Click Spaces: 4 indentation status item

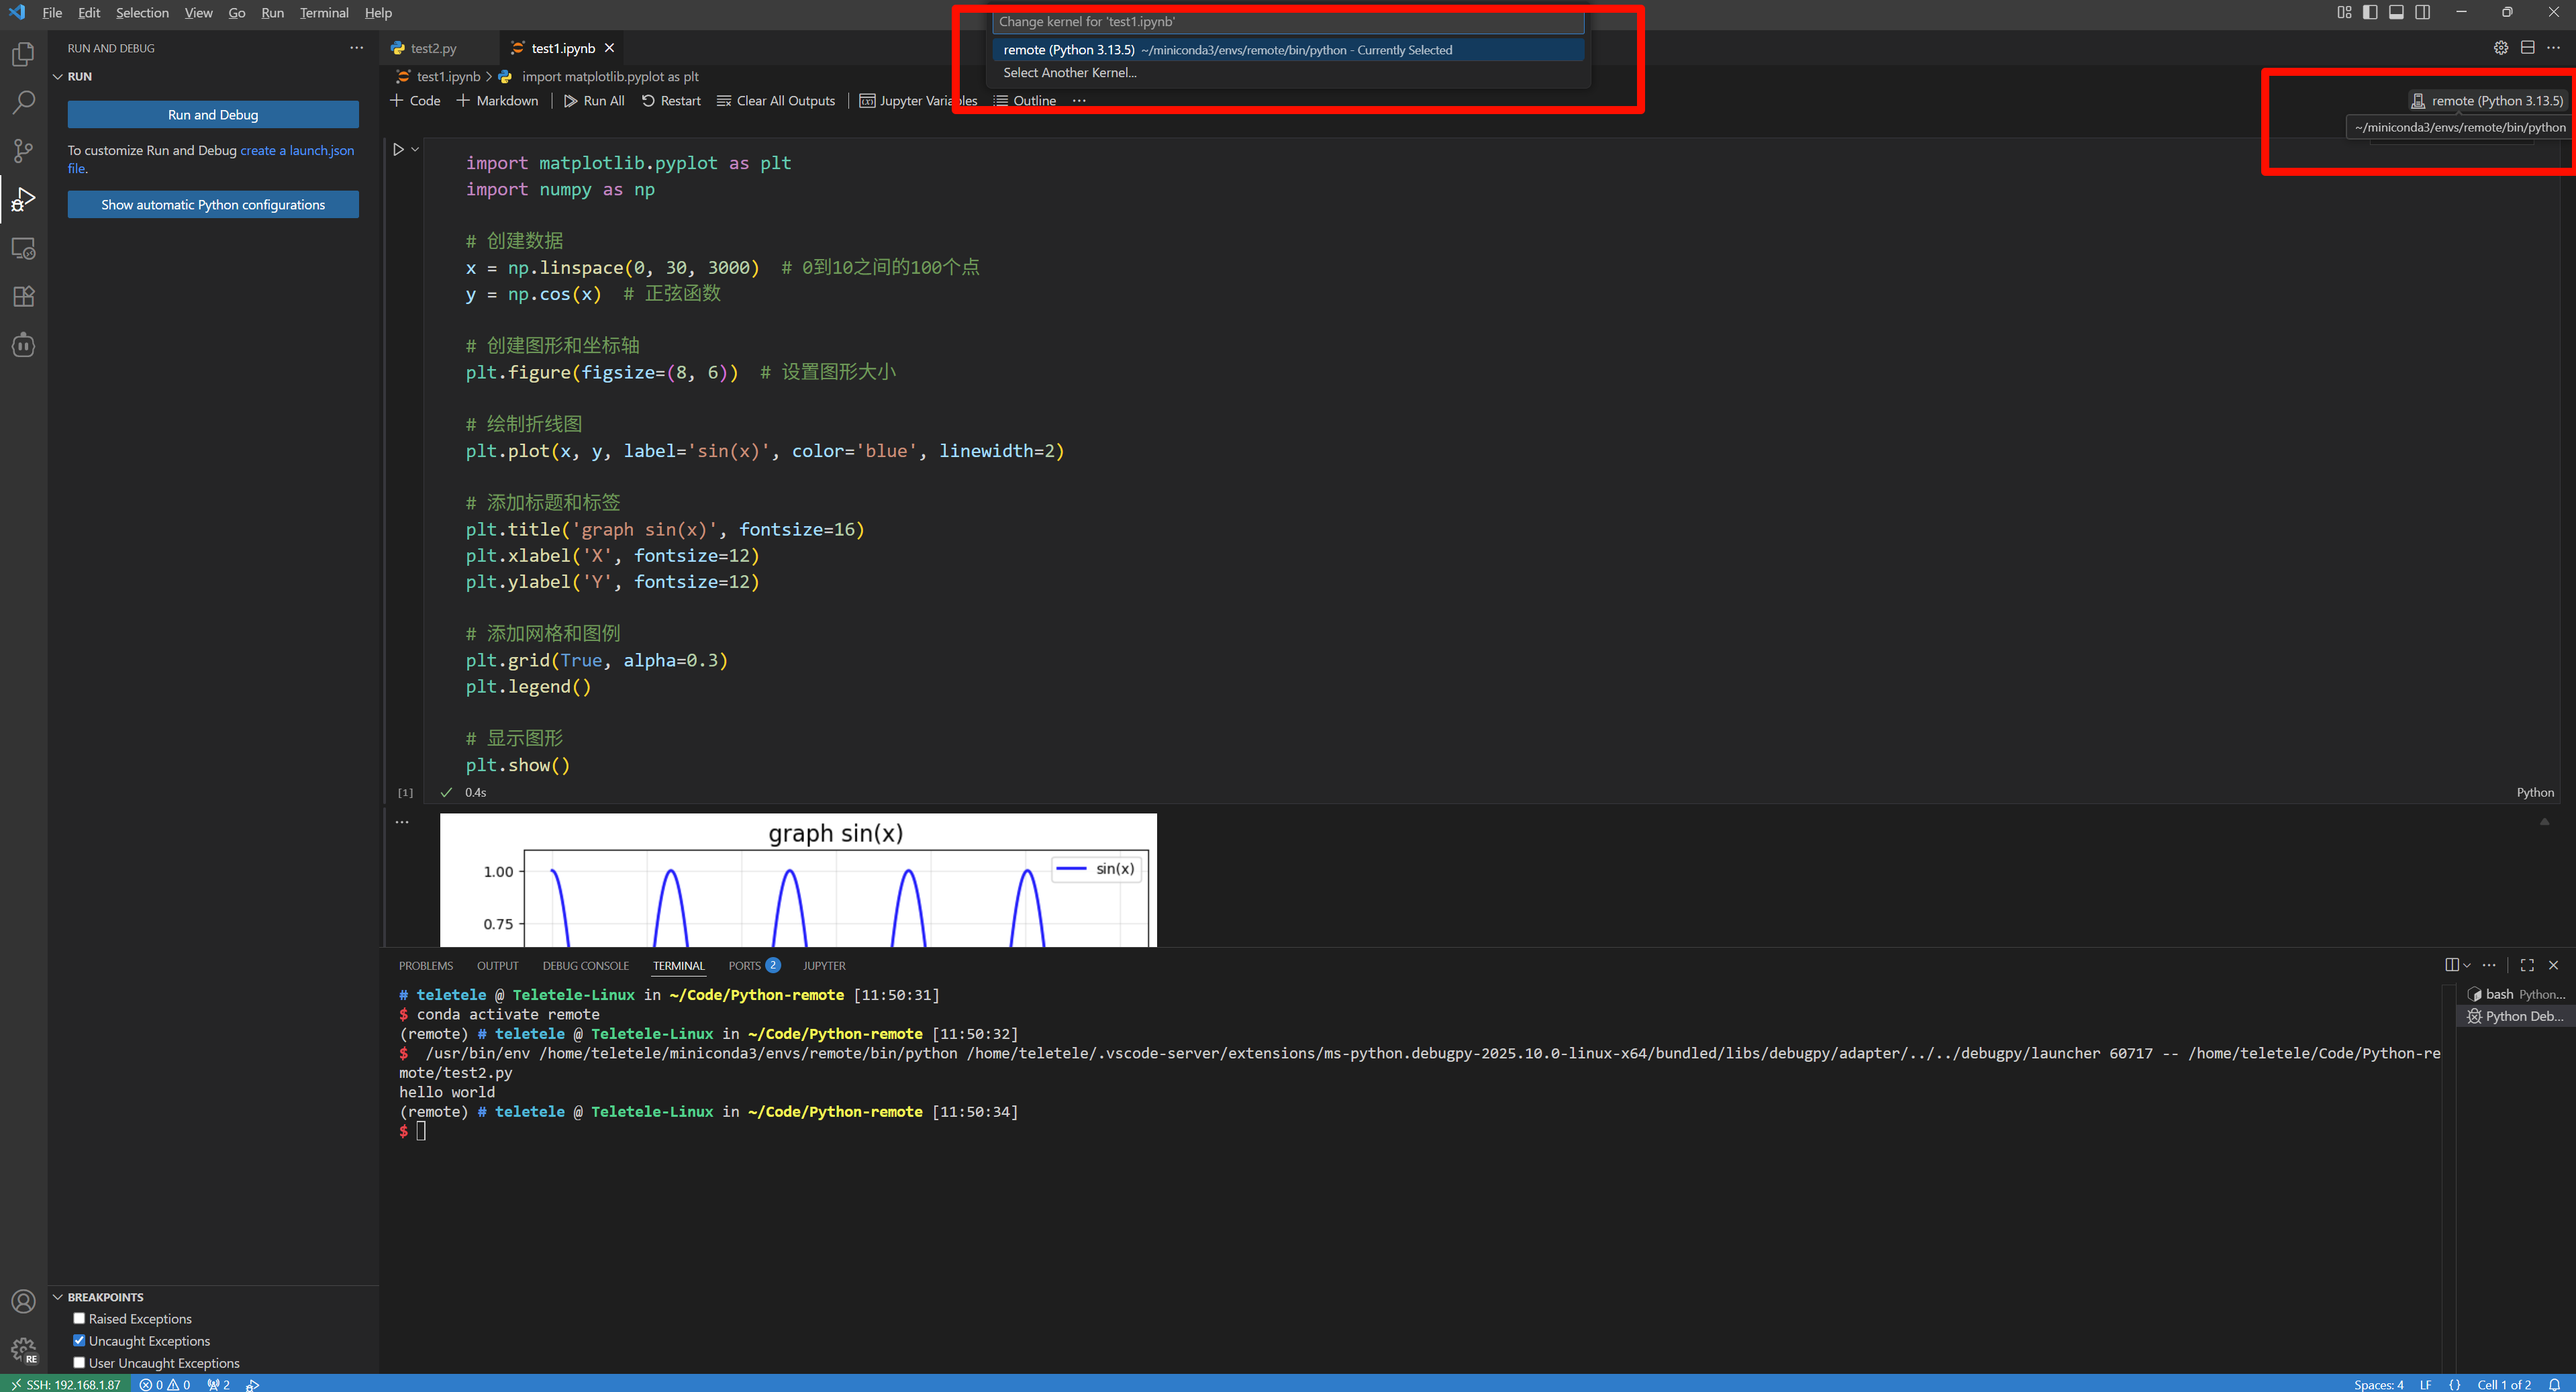pos(2378,1384)
